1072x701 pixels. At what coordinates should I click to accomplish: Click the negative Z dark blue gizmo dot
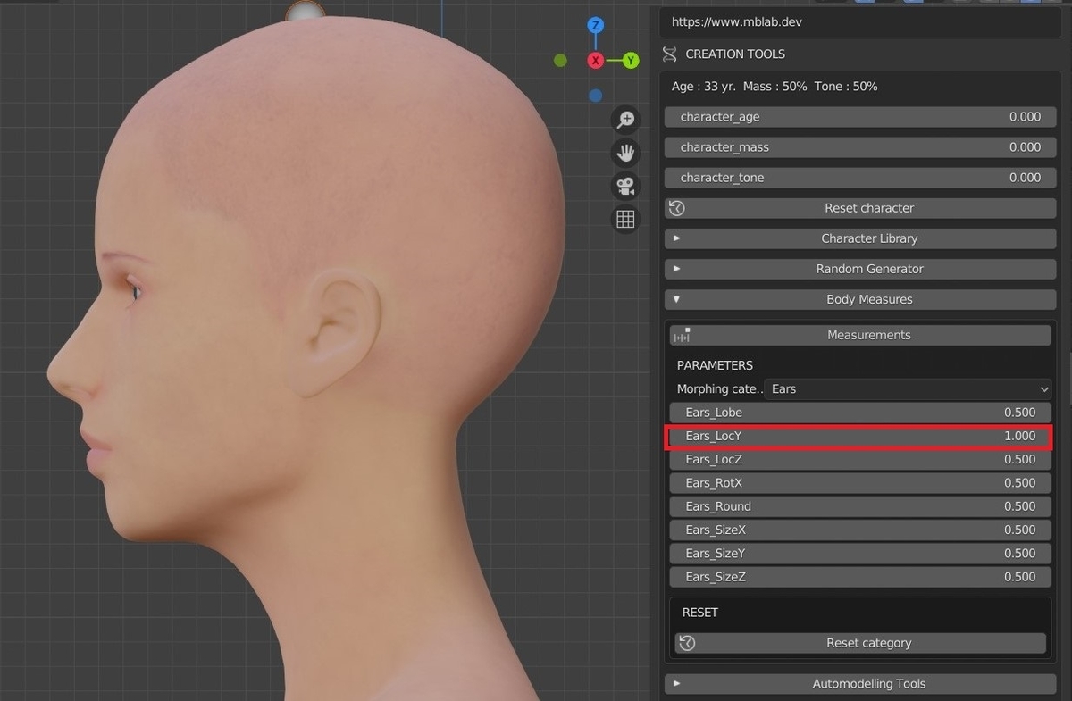[596, 95]
